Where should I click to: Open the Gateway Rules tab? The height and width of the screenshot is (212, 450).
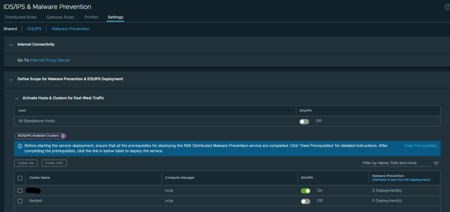[60, 17]
